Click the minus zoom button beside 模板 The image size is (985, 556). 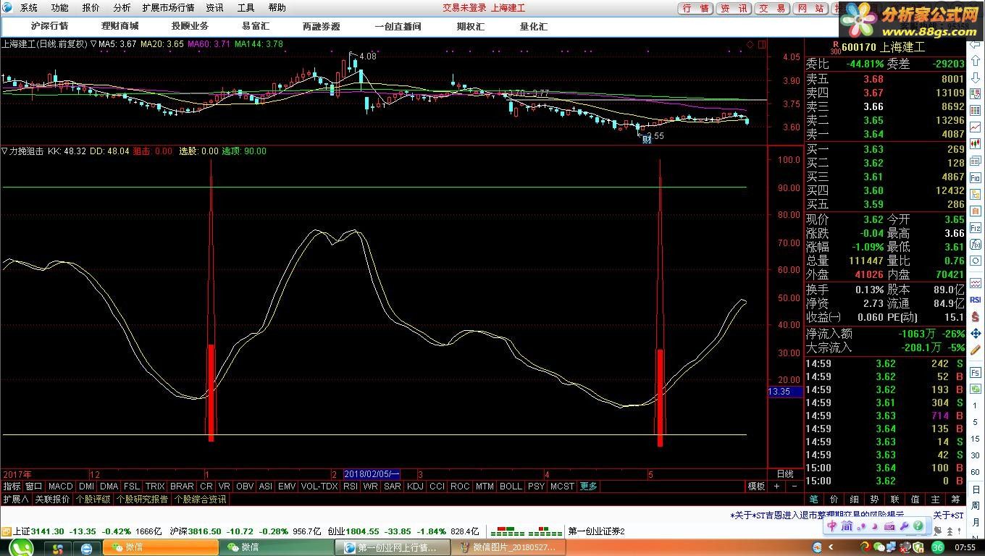point(795,486)
